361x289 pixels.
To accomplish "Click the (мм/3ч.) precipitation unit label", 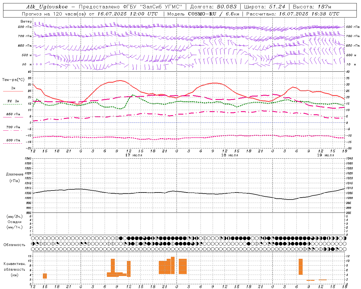I will pos(15,216).
